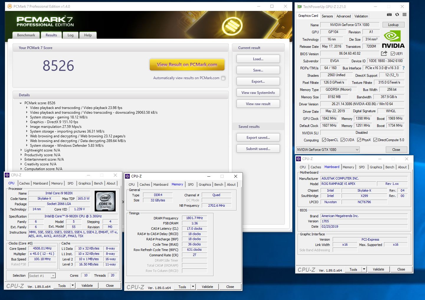This screenshot has height=300, width=425.
Task: Click the CPU-Z Memory window title icon
Action: (127, 176)
